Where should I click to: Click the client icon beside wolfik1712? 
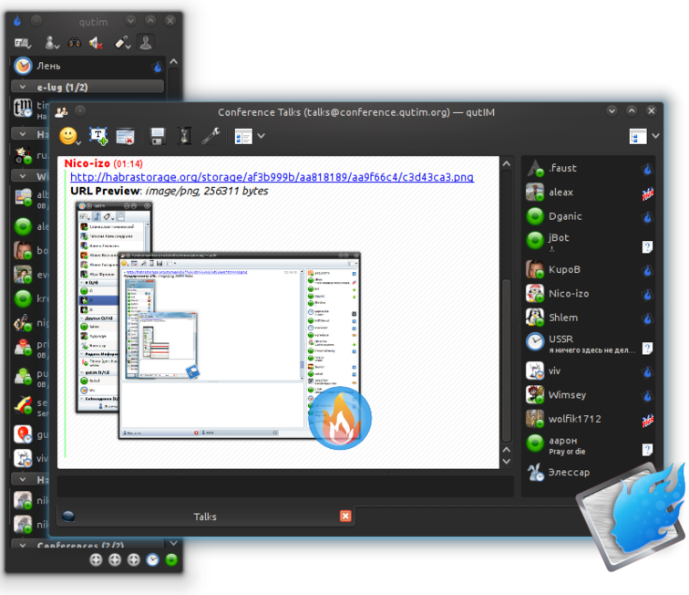point(647,421)
